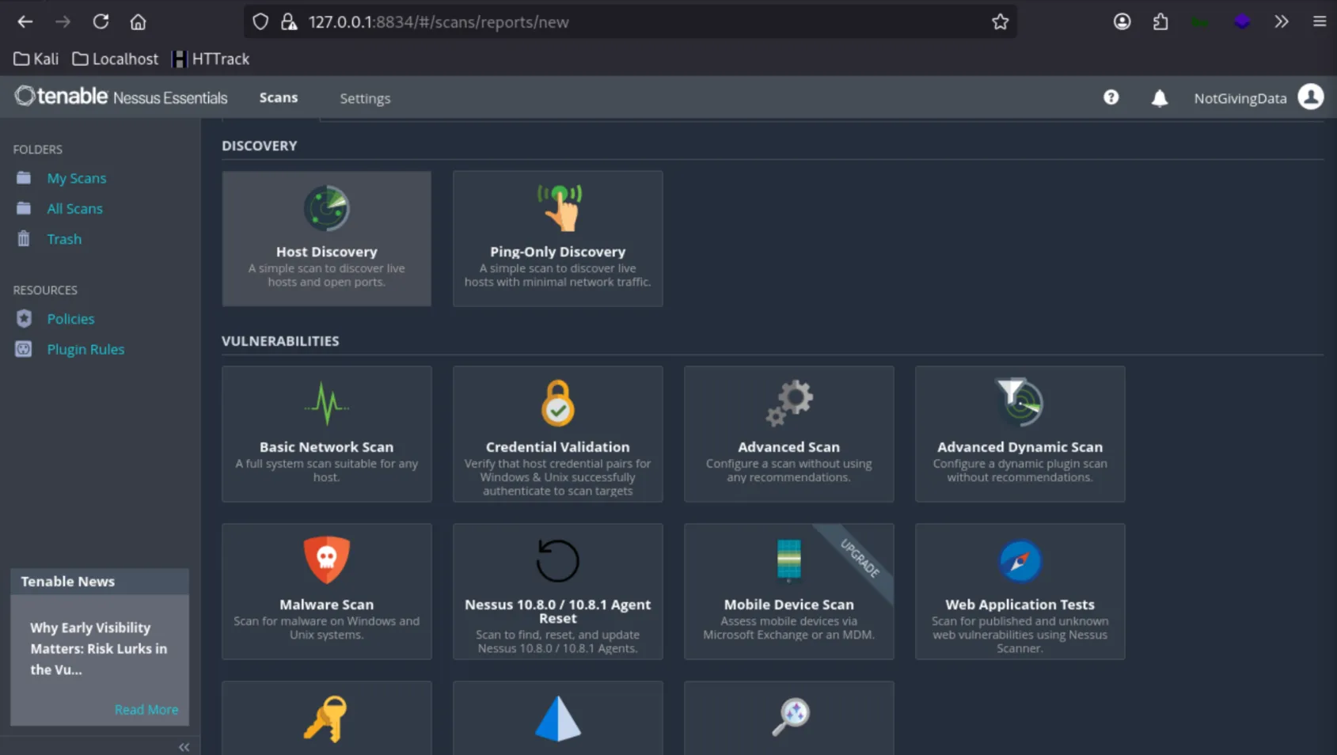1337x755 pixels.
Task: Open Web Application Tests compass icon
Action: [1020, 560]
